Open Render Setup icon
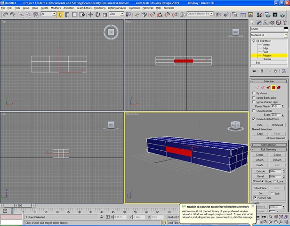The image size is (290, 226). coord(267,15)
